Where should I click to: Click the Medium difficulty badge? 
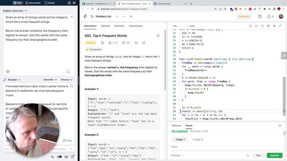91,43
